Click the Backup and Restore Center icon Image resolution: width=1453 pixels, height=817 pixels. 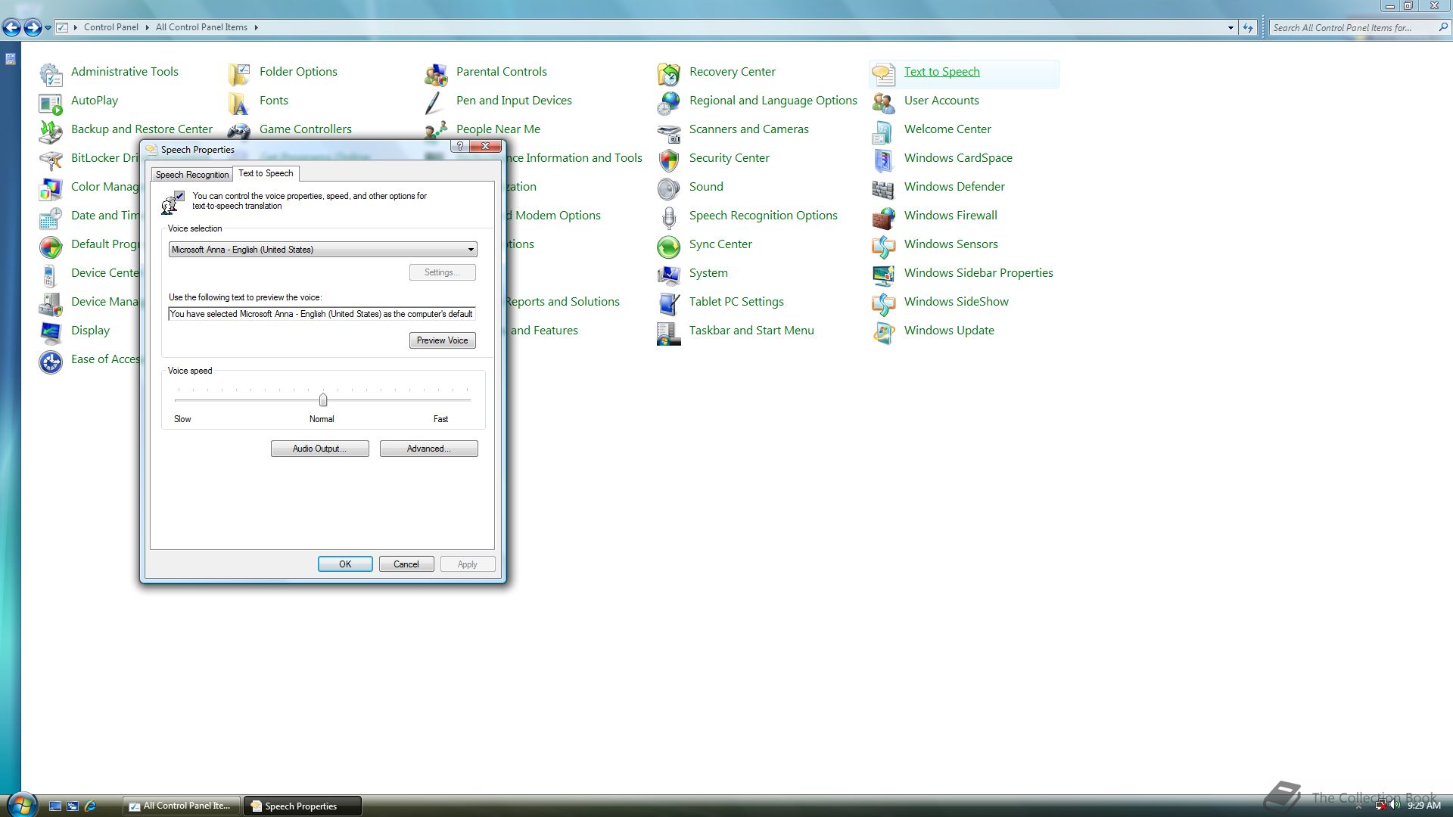[51, 131]
